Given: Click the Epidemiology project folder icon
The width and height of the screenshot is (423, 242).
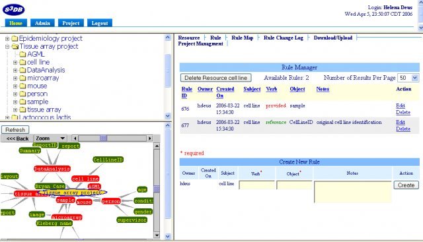Looking at the screenshot, I should coord(15,38).
